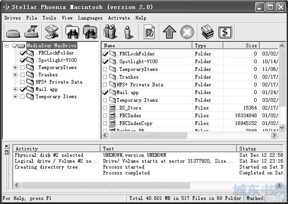Select .Trashes folder icon in file list
The width and height of the screenshot is (288, 204).
[112, 77]
